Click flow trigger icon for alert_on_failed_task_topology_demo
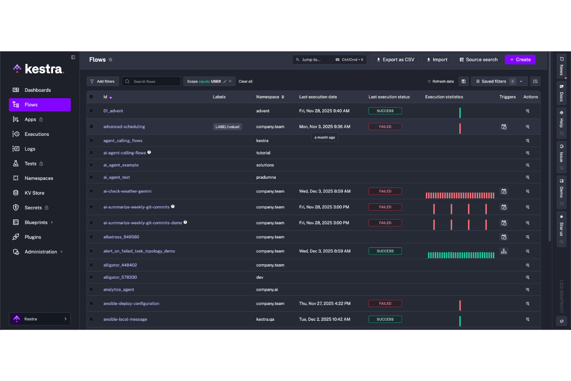This screenshot has width=571, height=381. tap(504, 251)
